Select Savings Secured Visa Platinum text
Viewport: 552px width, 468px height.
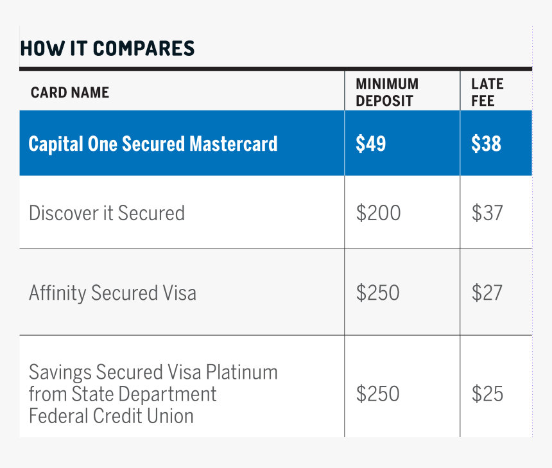[153, 372]
